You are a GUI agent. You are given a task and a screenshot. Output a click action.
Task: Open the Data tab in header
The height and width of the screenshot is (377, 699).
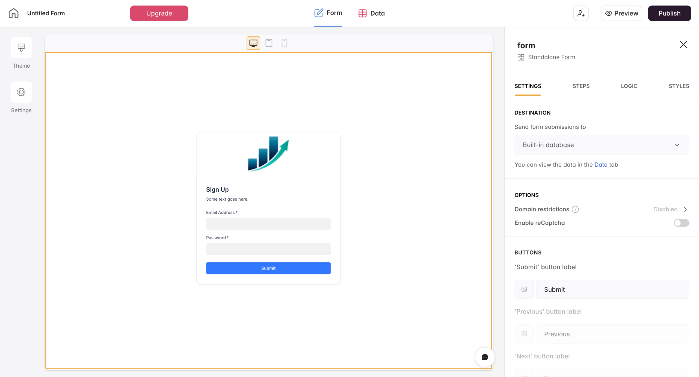click(372, 13)
